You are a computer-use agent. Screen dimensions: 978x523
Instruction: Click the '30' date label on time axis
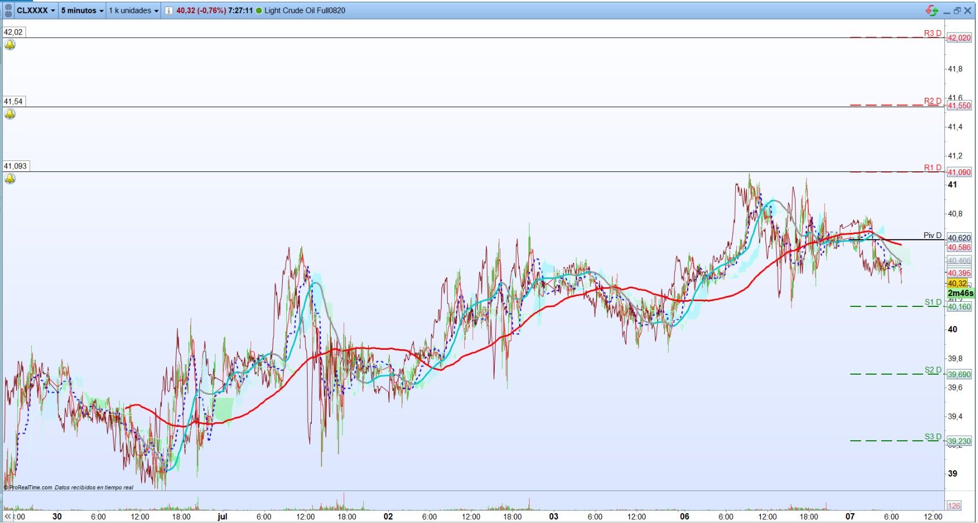57,517
